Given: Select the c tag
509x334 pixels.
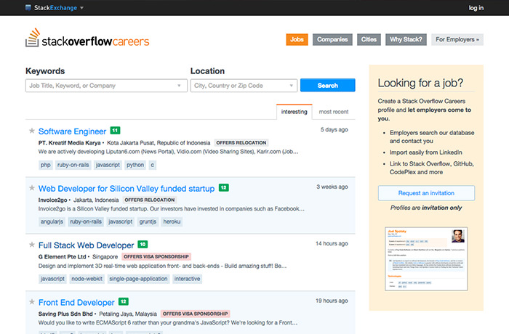Looking at the screenshot, I should [152, 165].
